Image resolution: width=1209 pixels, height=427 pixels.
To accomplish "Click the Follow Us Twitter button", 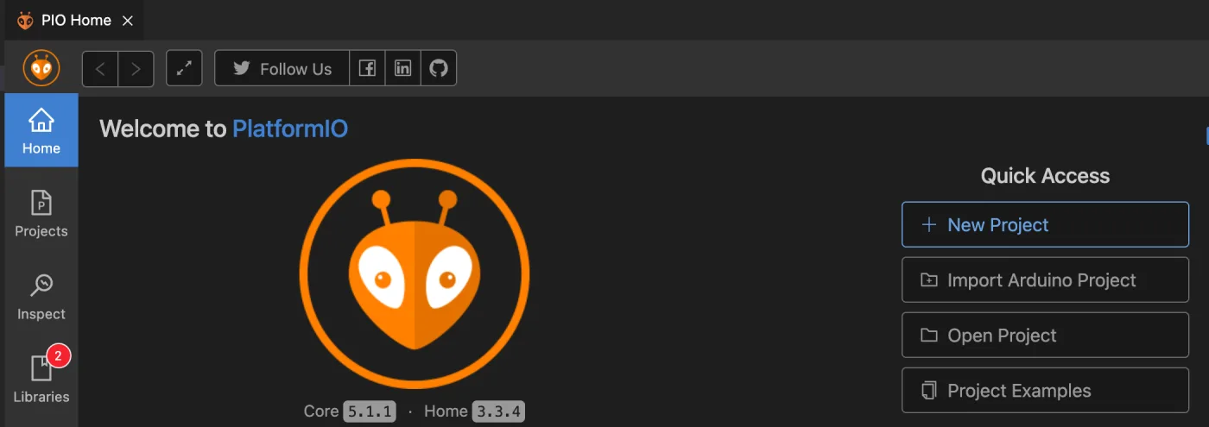I will pos(282,69).
